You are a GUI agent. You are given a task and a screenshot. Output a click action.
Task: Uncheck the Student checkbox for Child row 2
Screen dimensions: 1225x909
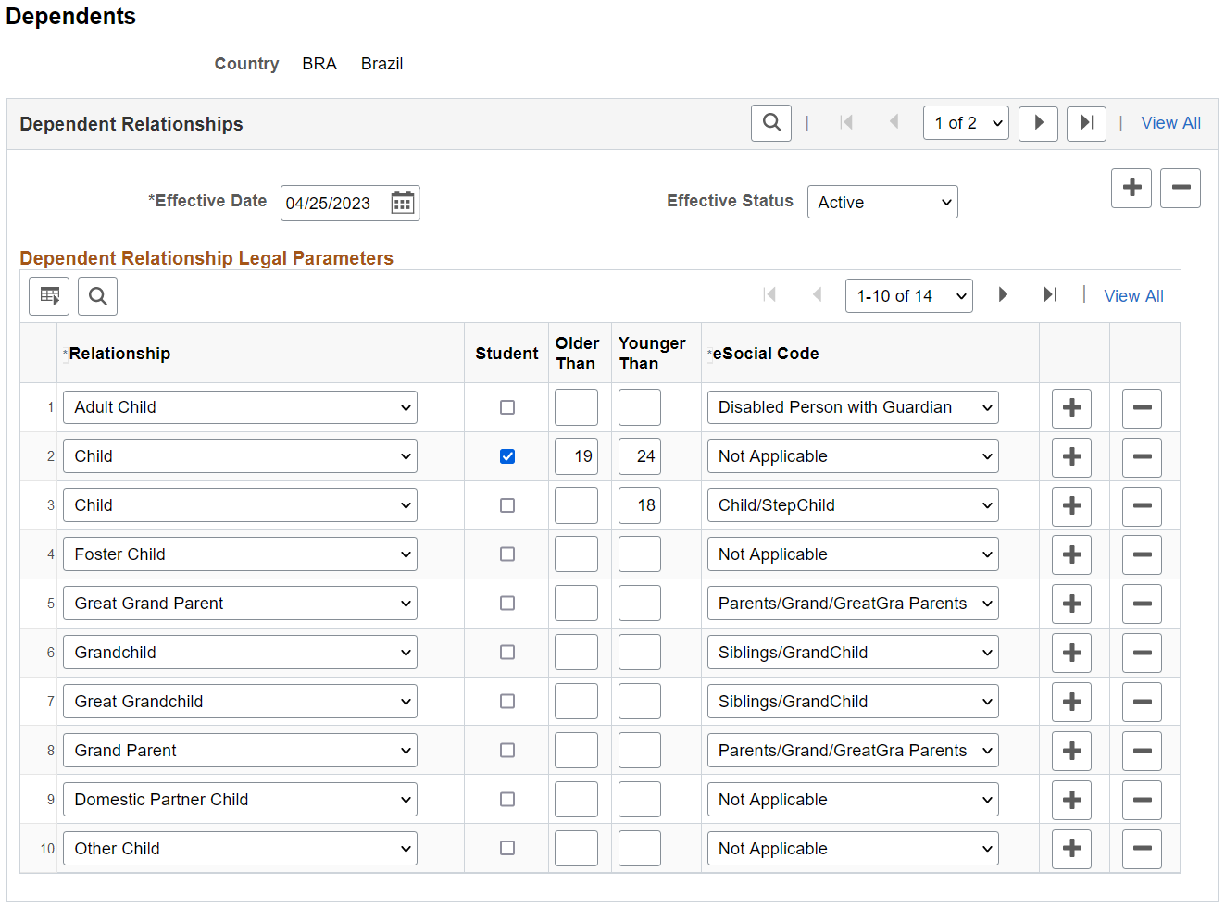click(507, 456)
